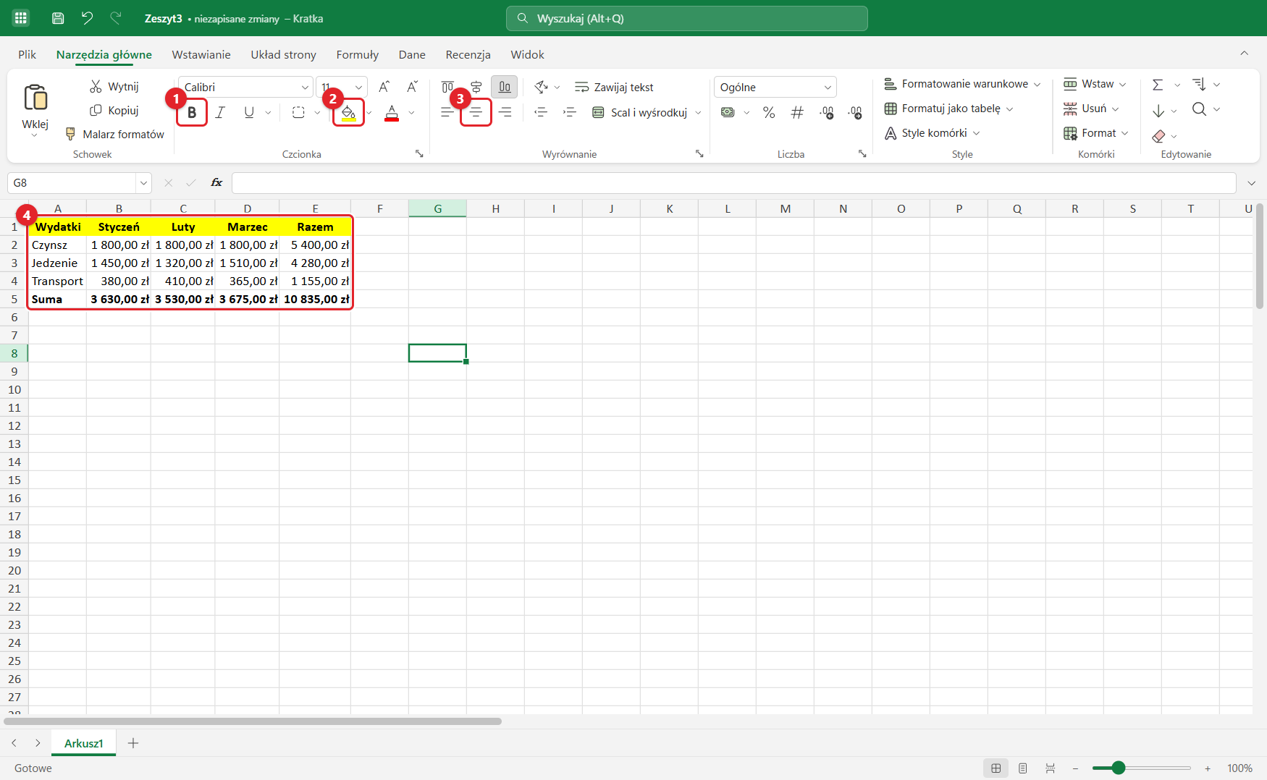The width and height of the screenshot is (1267, 780).
Task: Click the AutoSum sigma icon
Action: coord(1158,85)
